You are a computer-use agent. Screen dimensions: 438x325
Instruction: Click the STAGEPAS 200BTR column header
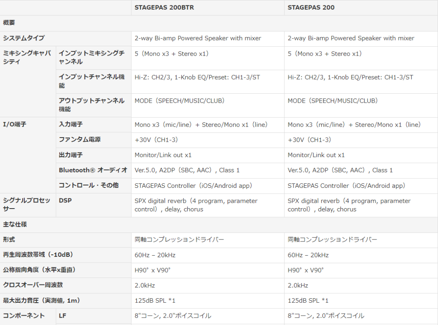click(x=164, y=8)
